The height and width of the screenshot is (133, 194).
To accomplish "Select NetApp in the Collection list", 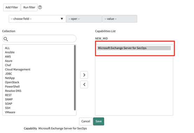I will 10,78.
